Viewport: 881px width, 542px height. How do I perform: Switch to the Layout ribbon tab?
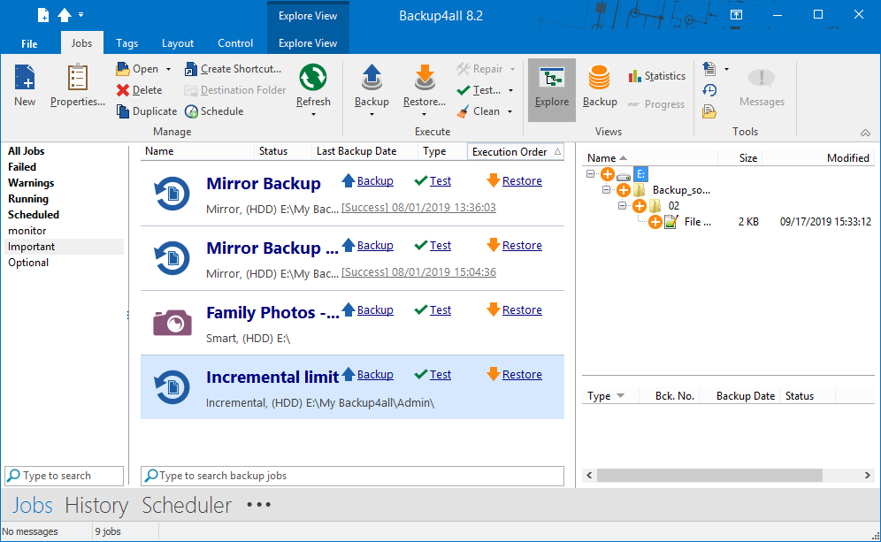[178, 43]
